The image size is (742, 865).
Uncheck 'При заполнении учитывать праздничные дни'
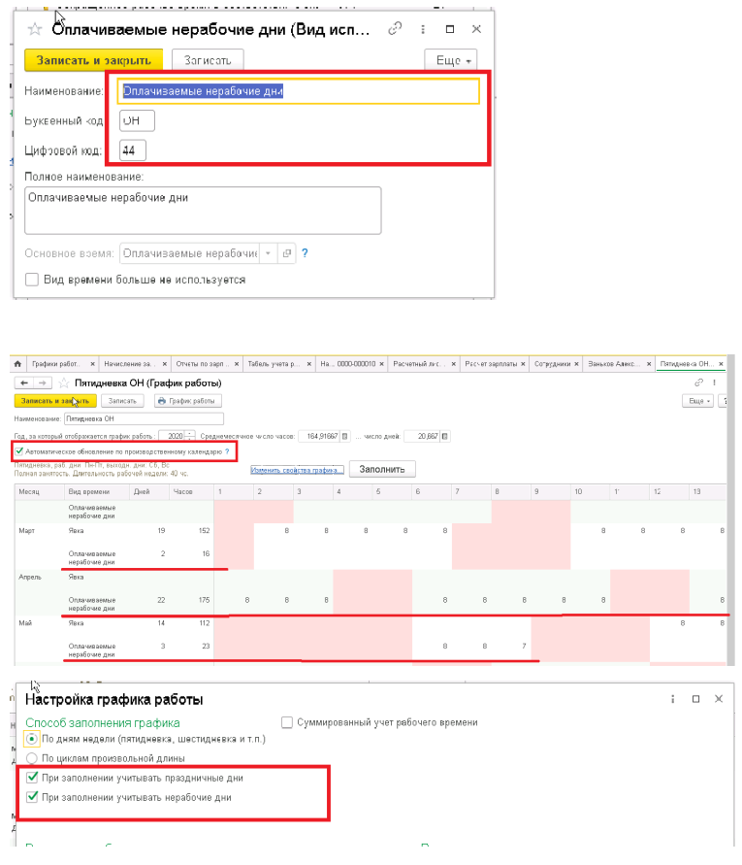[32, 778]
